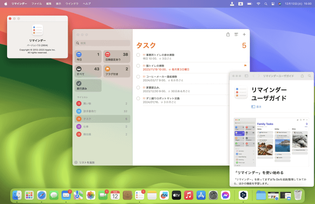Open Notes from the Dock
Screen dimensions: 315x204
tap(152, 195)
